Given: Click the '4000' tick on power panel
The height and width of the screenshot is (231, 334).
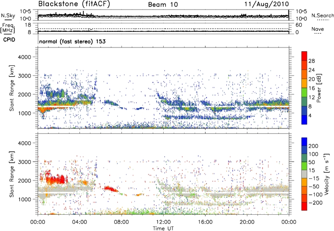Looking at the screenshot, I should coord(24,57).
